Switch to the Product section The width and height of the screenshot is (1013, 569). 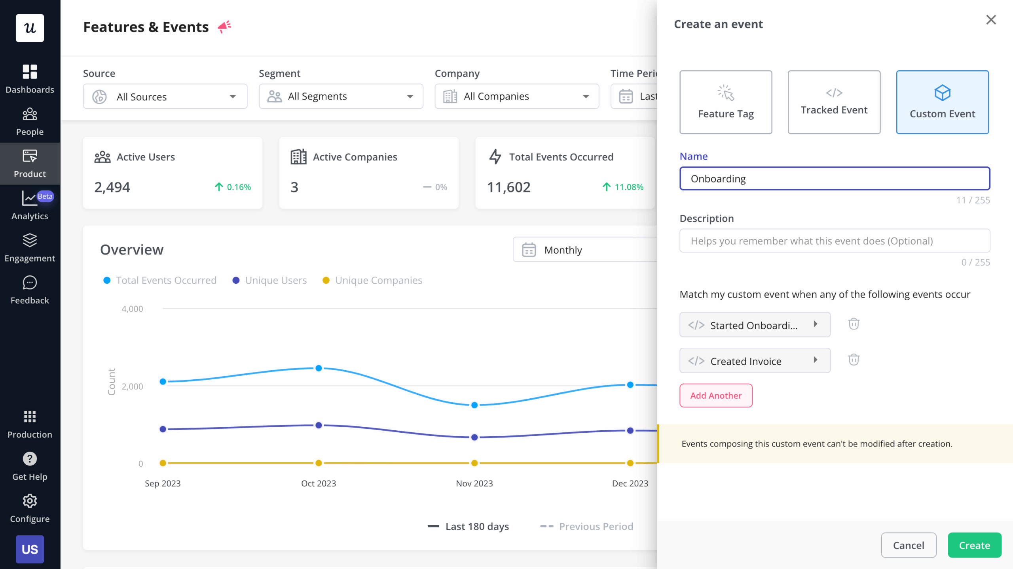30,164
